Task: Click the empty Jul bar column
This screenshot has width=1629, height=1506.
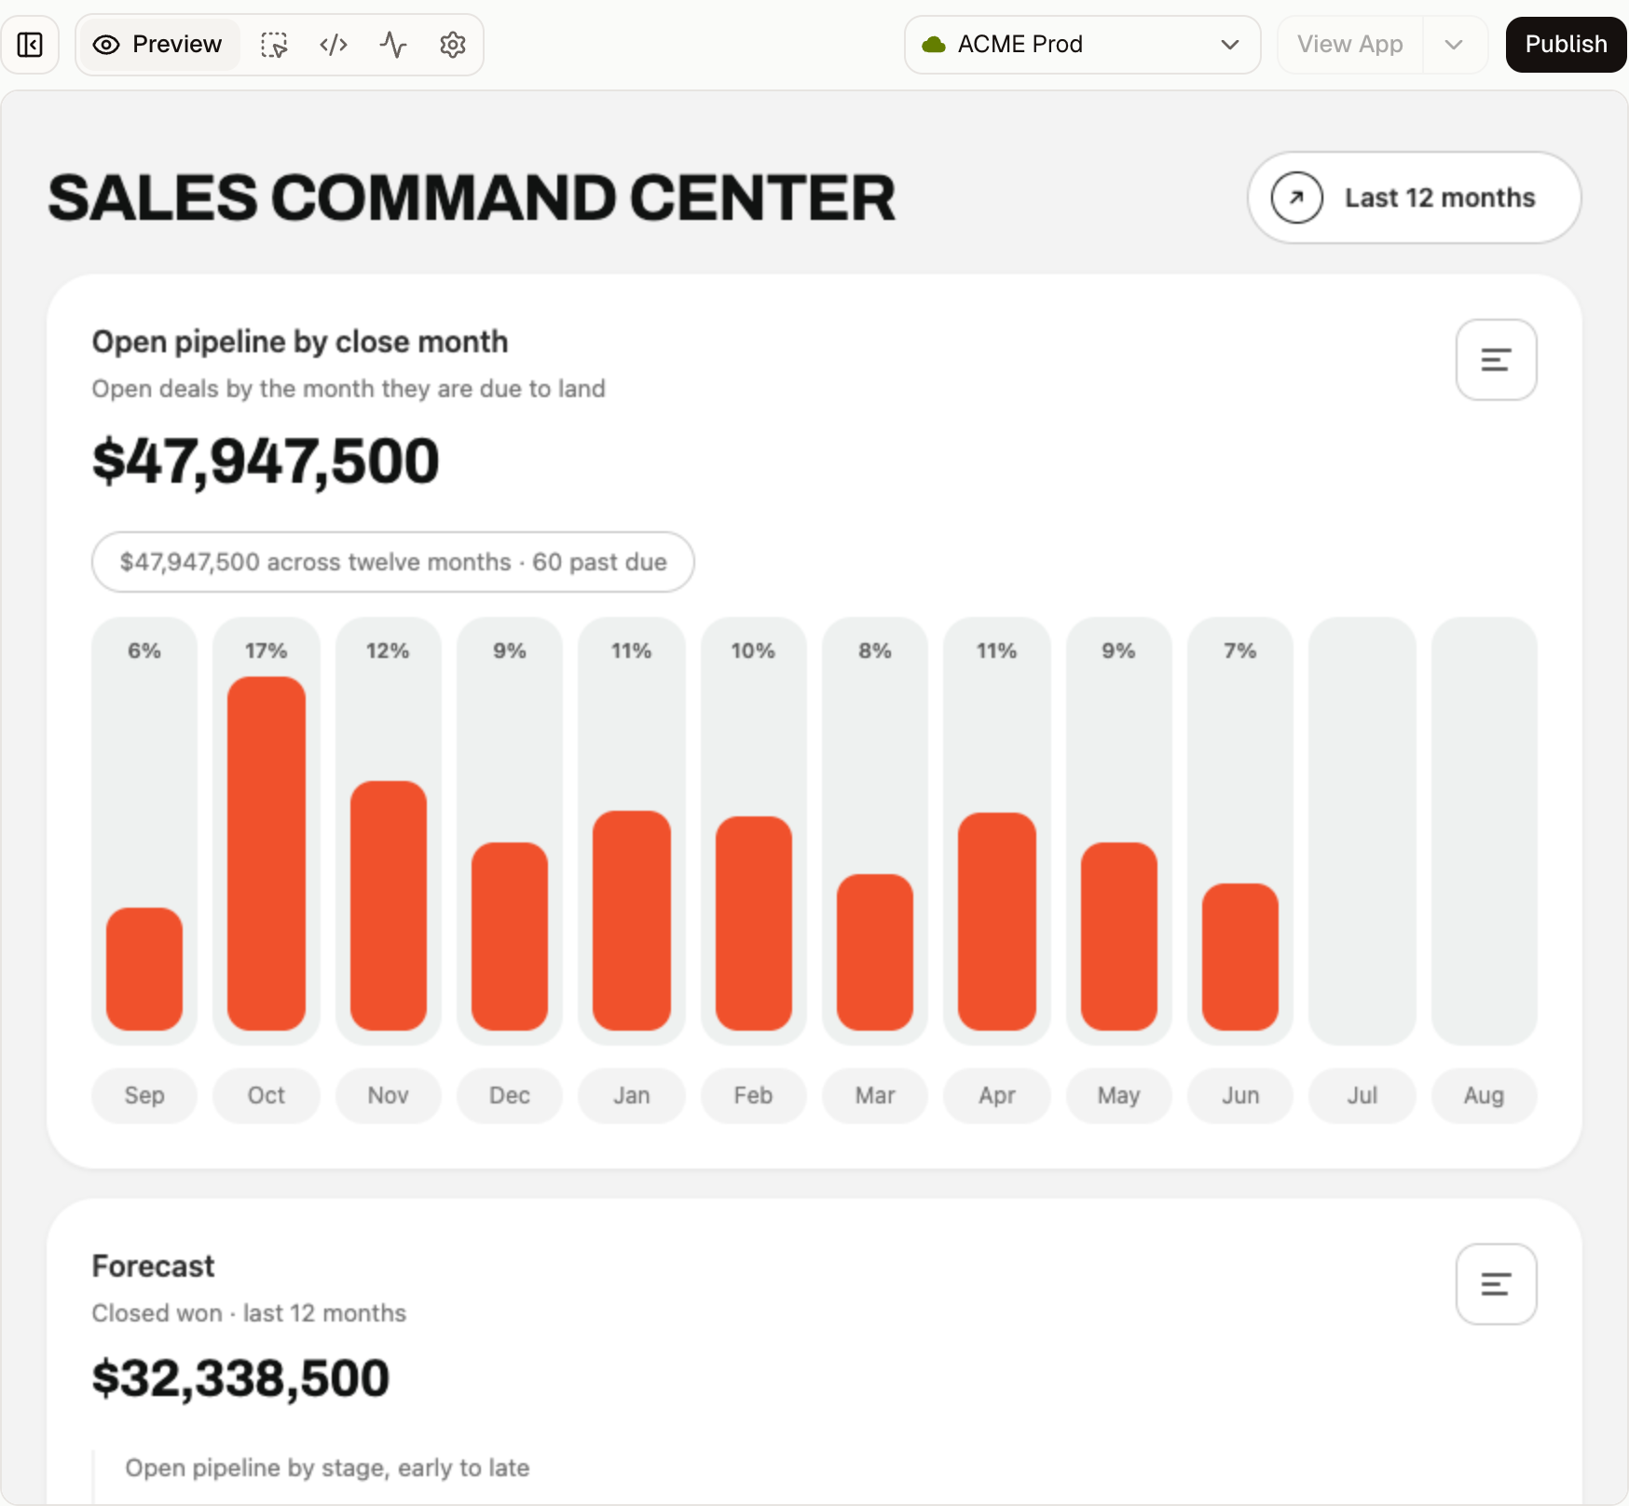Action: [1362, 830]
